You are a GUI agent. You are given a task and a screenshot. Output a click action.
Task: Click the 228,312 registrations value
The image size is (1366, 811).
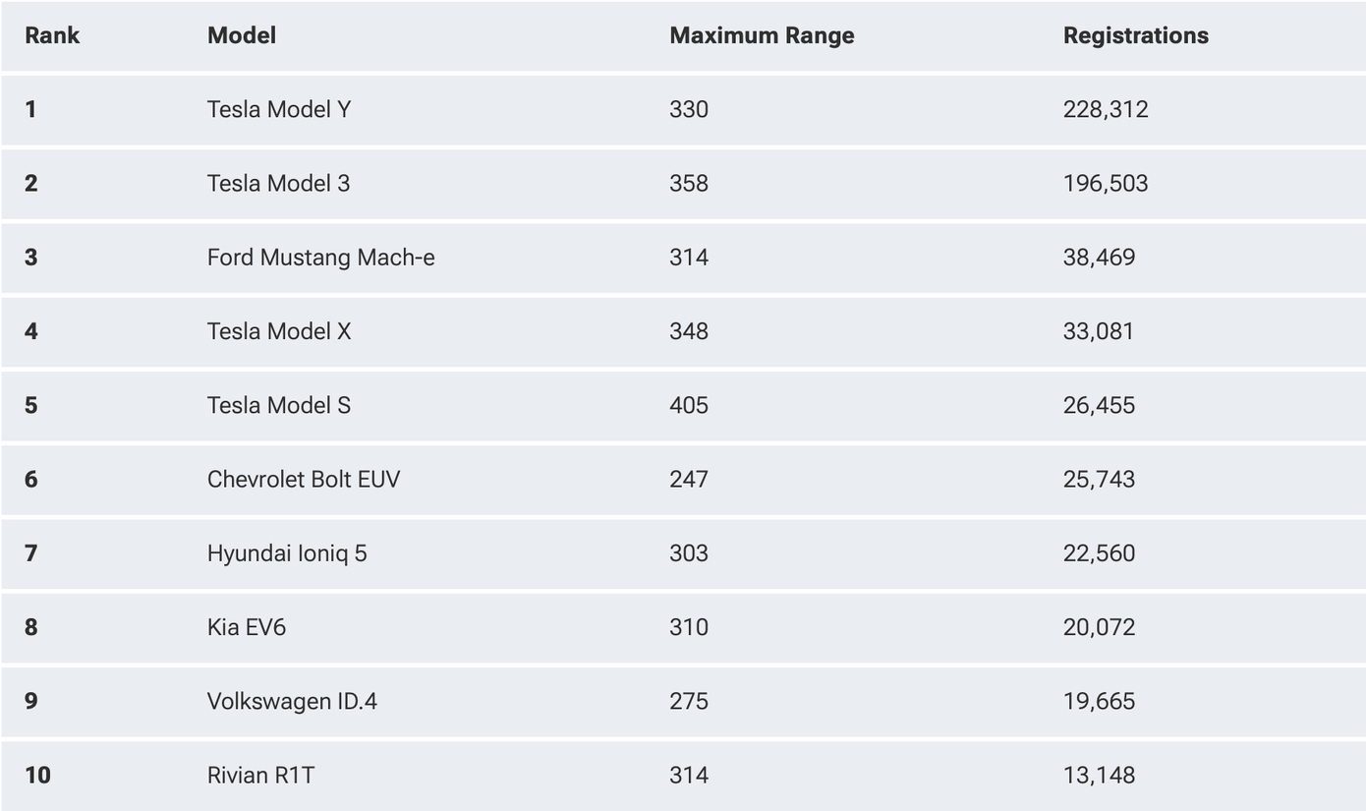coord(1106,109)
